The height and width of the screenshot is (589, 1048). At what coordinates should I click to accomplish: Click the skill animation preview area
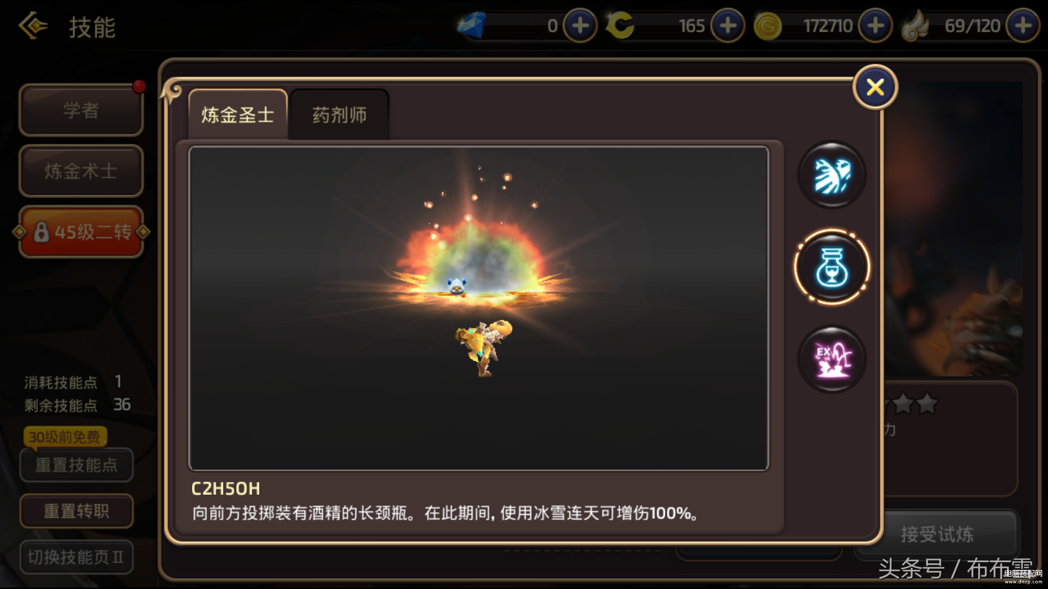[x=479, y=308]
